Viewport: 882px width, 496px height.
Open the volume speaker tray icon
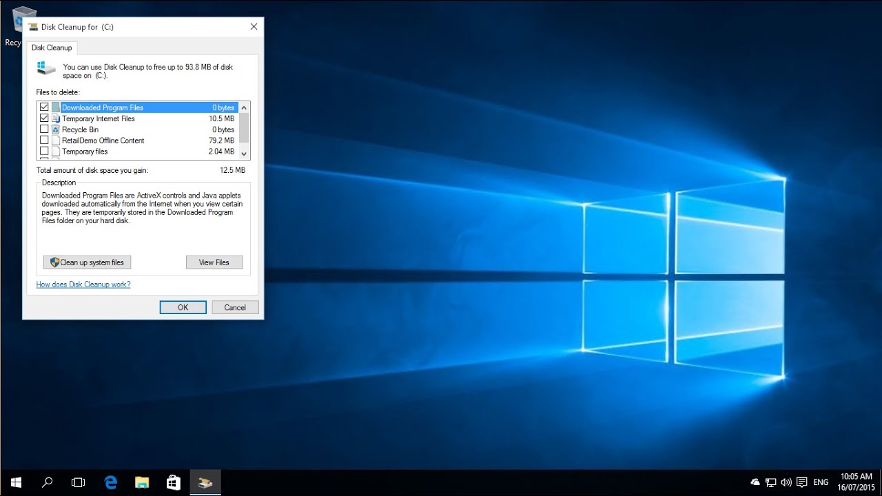pos(786,482)
